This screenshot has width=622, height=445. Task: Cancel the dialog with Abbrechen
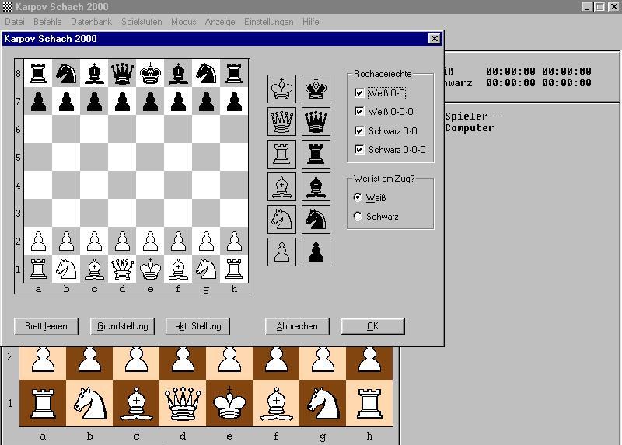pyautogui.click(x=297, y=326)
